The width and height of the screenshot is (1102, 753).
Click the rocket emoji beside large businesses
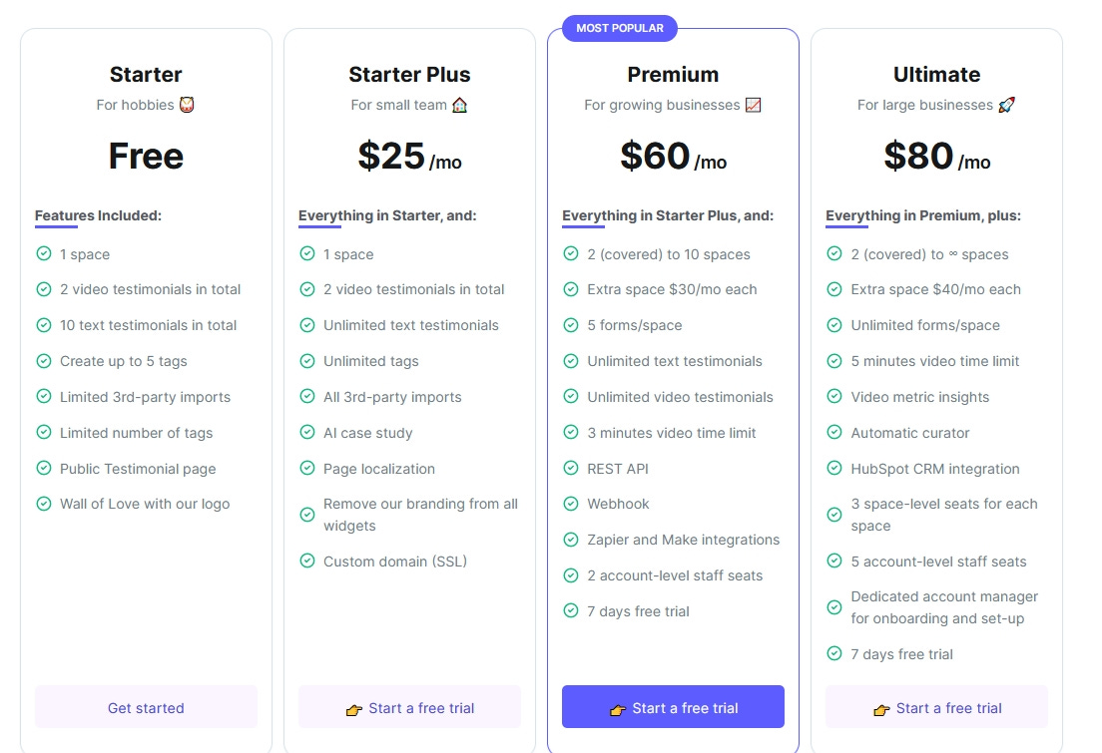(x=1006, y=105)
